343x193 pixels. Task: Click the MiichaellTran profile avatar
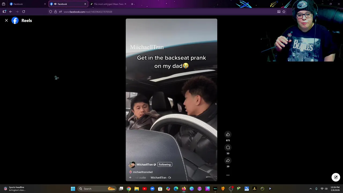coord(132,165)
